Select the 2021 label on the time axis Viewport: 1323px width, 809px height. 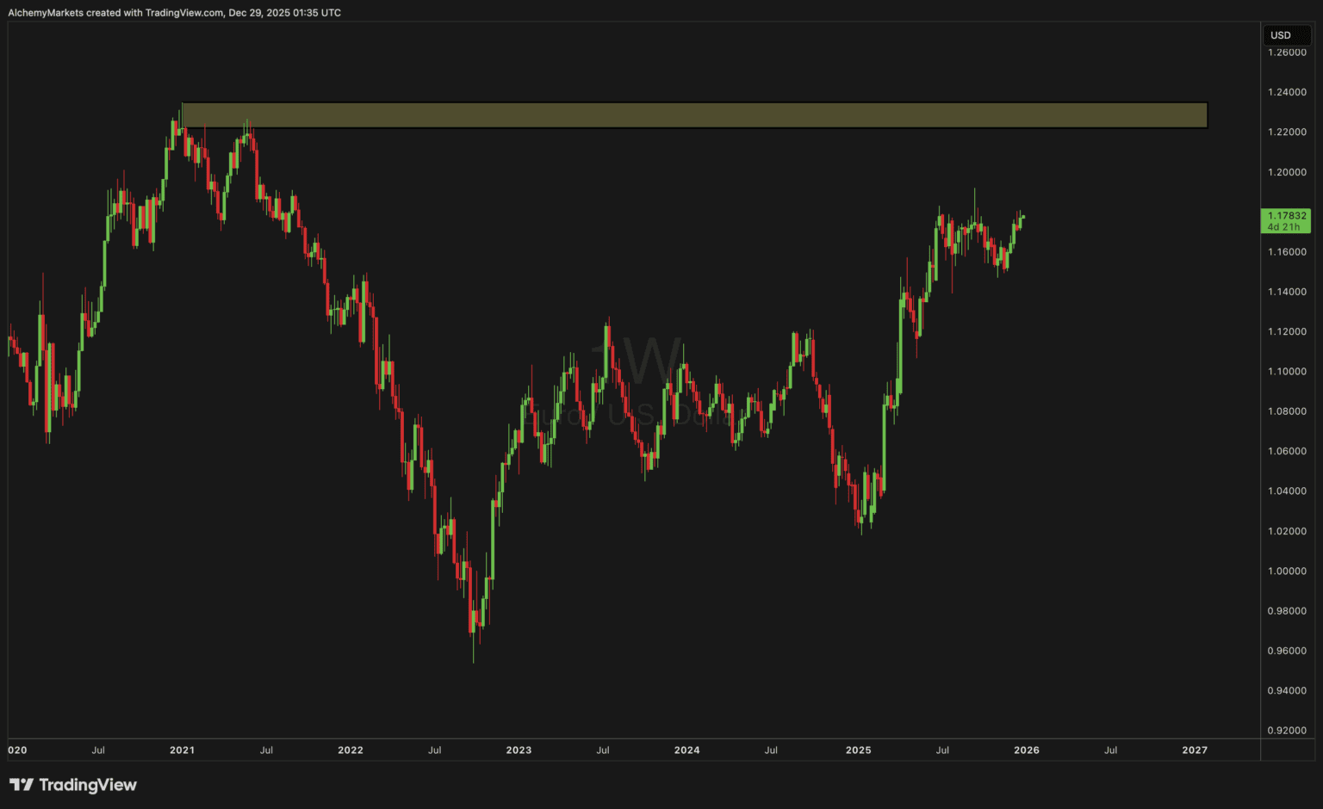coord(182,750)
